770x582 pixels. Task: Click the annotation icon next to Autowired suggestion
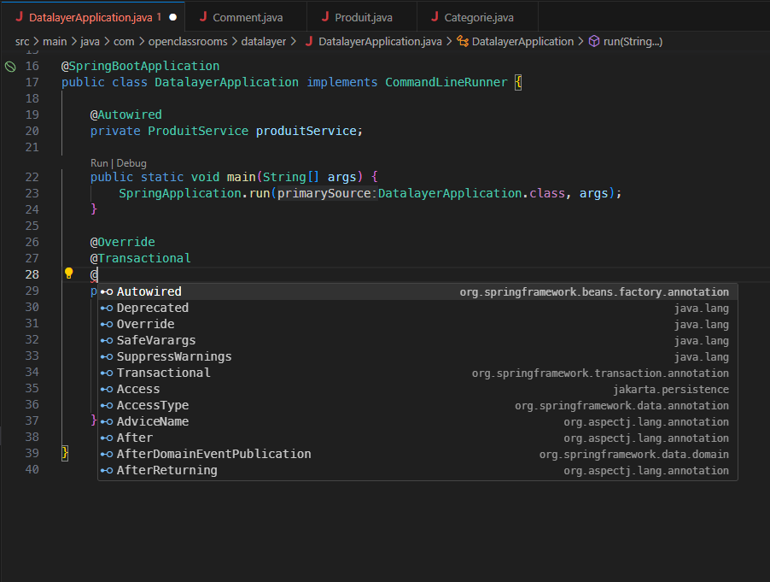(x=108, y=291)
